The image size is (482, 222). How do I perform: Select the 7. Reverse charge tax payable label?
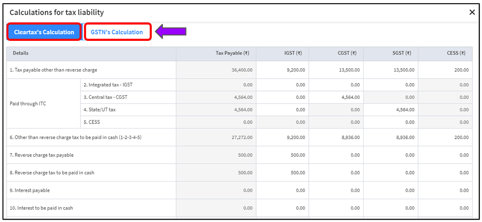pos(41,155)
